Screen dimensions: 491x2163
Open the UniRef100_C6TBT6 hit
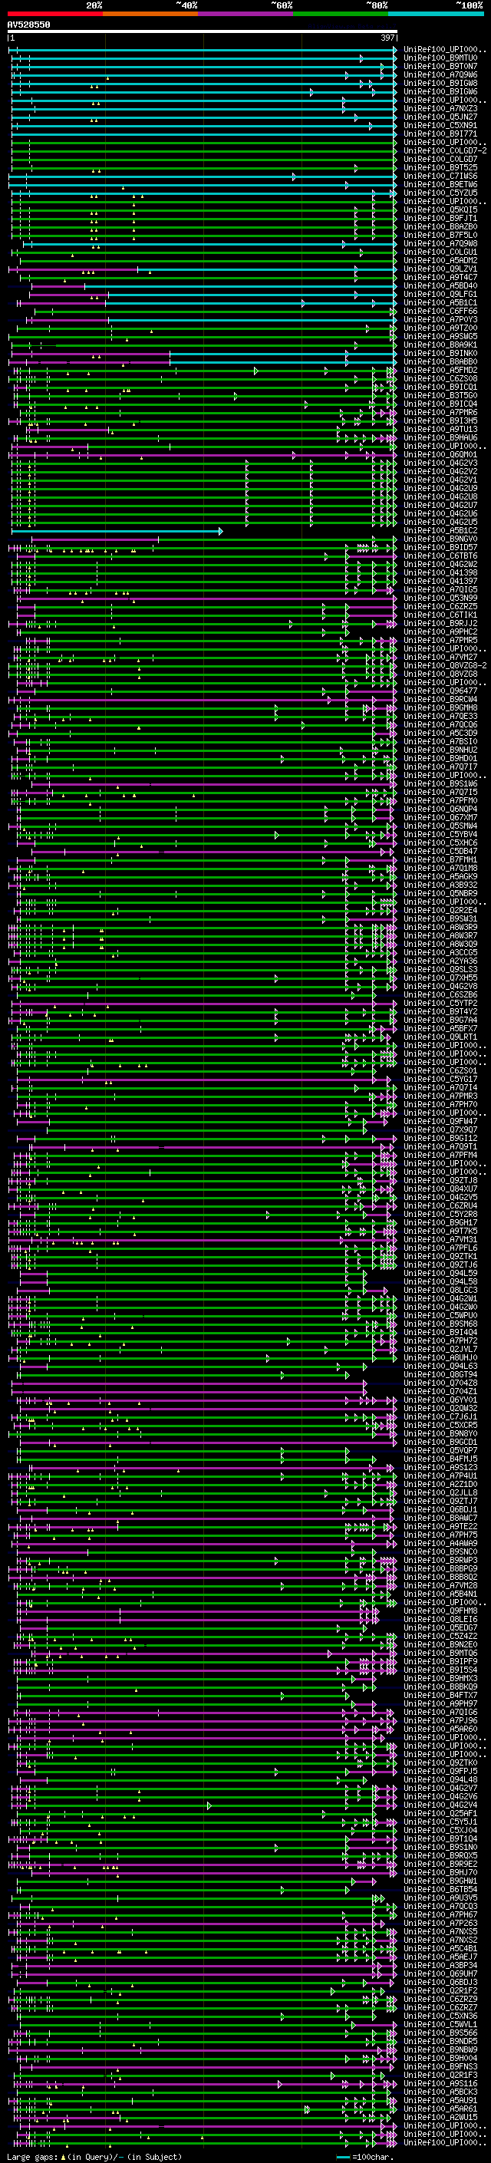pos(440,556)
